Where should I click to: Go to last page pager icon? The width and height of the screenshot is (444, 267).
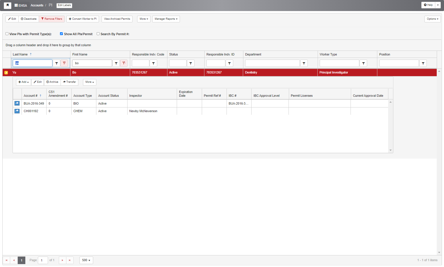point(70,260)
